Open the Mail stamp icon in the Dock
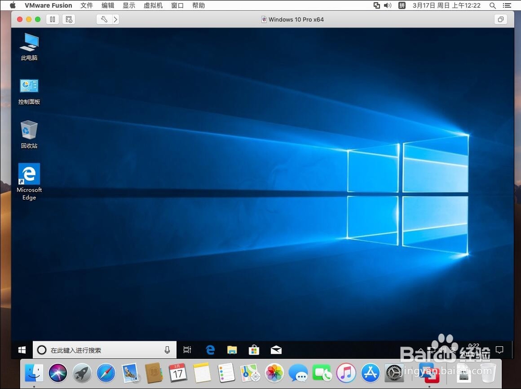Viewport: 521px width, 389px height. pyautogui.click(x=130, y=372)
